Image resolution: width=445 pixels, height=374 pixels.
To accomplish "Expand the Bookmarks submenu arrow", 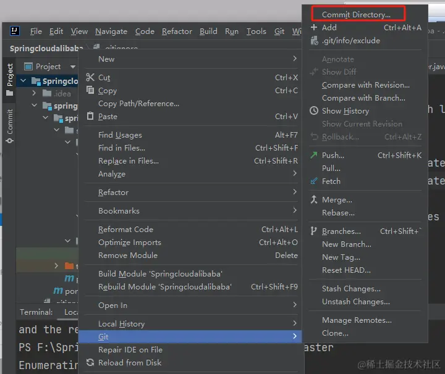I will pos(295,210).
